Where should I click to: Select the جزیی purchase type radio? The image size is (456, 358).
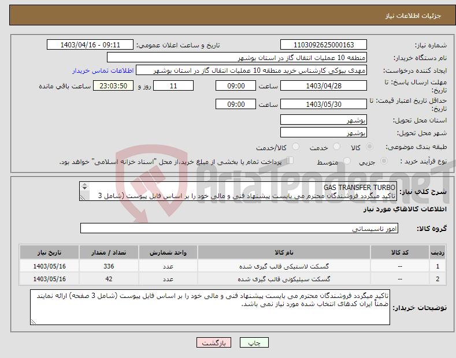[x=384, y=161]
